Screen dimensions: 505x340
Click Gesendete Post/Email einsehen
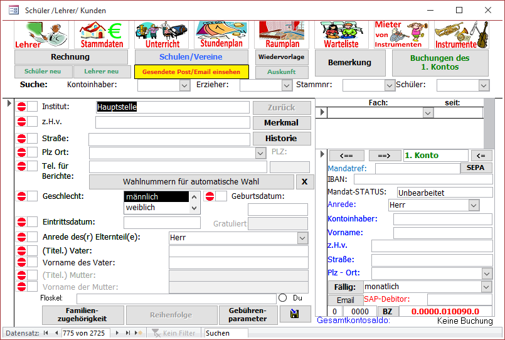(x=191, y=72)
